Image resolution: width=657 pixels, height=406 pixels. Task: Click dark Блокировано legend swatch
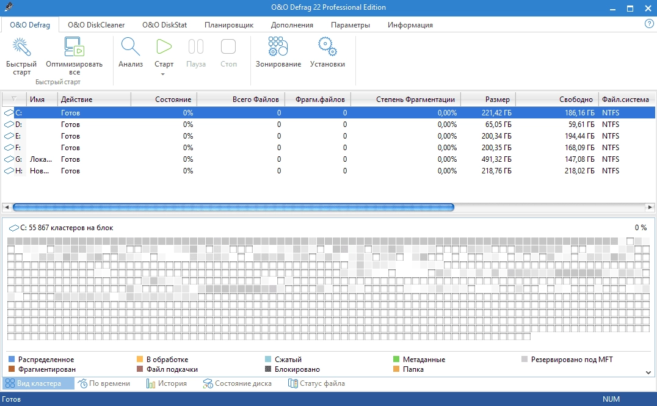coord(268,369)
